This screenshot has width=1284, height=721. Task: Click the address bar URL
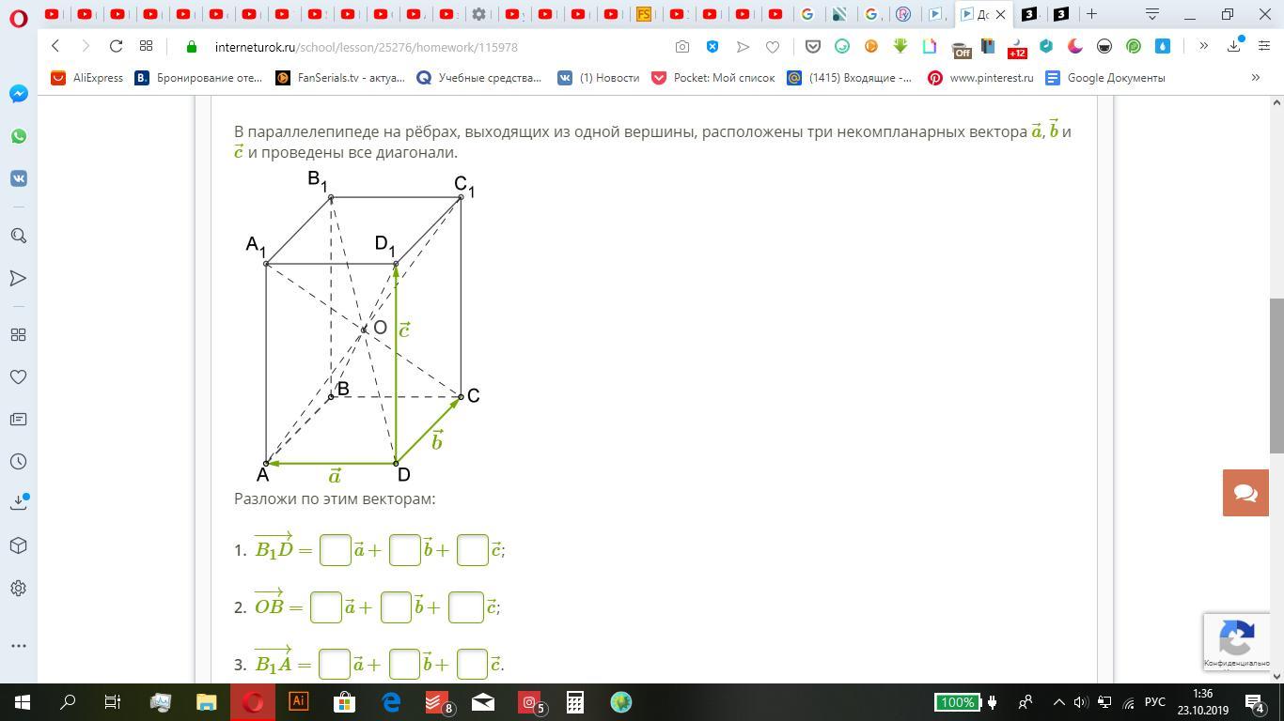tap(366, 47)
